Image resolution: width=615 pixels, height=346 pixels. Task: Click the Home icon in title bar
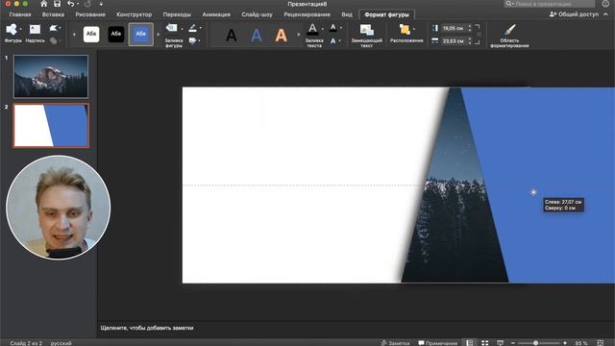[x=43, y=4]
